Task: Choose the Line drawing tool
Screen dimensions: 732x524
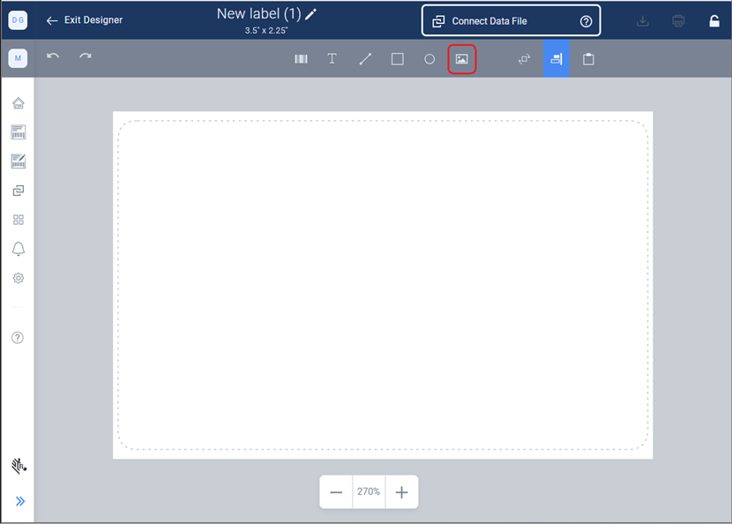Action: [x=365, y=59]
